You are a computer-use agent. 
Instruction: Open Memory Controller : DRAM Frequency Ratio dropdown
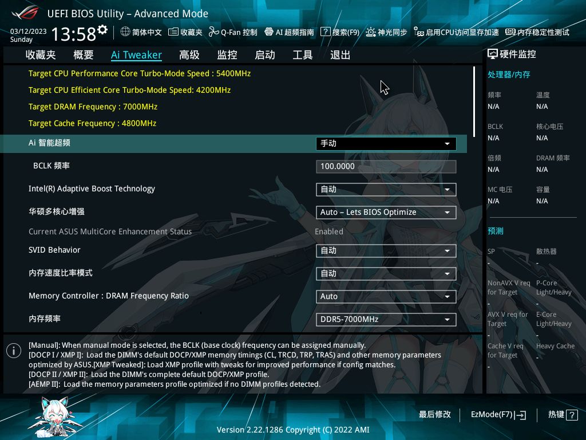(386, 296)
